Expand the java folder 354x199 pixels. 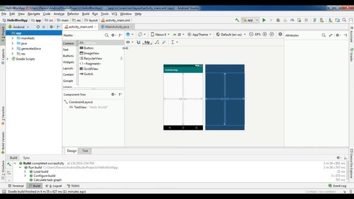13,43
